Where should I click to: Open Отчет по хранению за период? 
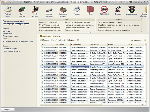coord(50,30)
